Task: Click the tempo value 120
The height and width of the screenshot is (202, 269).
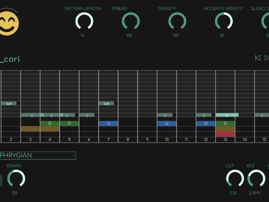Action: click(x=14, y=193)
